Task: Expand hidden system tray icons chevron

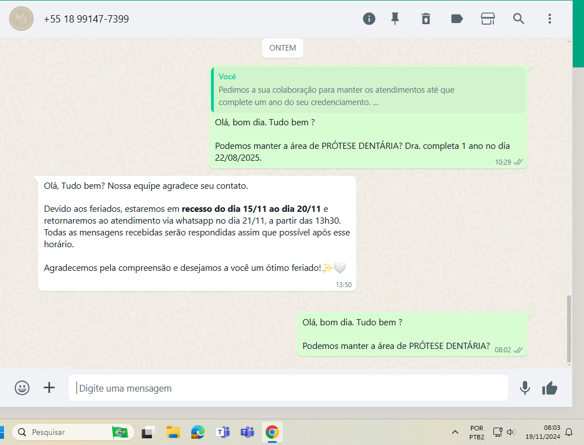Action: 455,432
